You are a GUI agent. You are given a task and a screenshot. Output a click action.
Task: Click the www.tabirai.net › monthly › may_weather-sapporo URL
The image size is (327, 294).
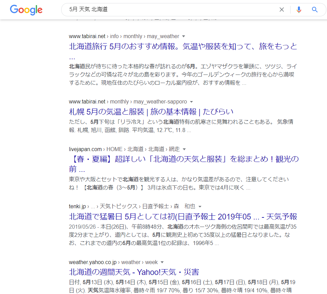pyautogui.click(x=128, y=102)
